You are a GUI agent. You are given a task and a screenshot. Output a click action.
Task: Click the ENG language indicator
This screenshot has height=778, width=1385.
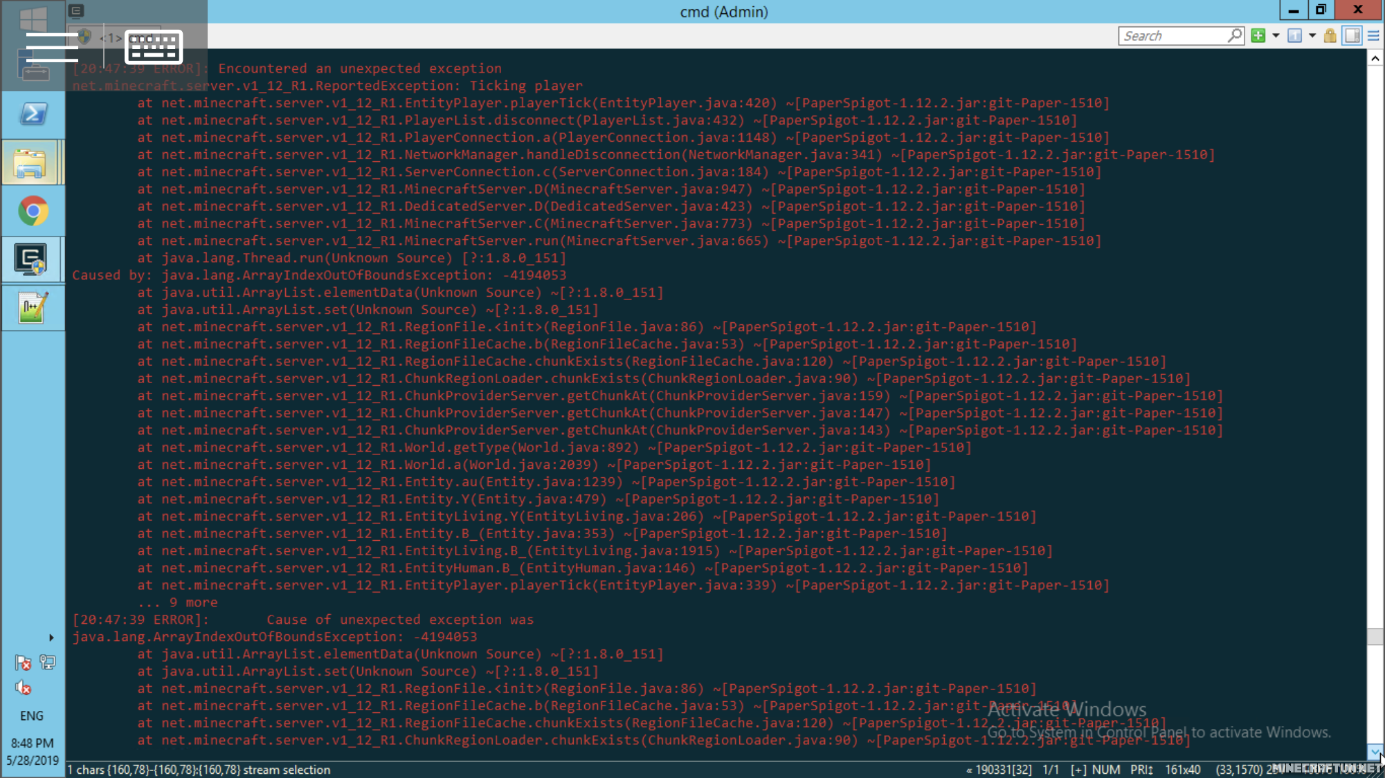pyautogui.click(x=32, y=716)
